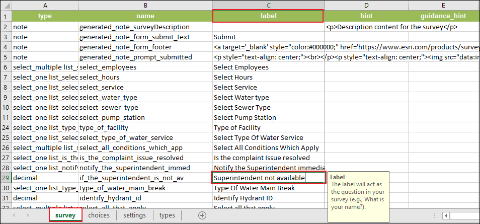Click the horizontal scrollbar track

(x=465, y=216)
